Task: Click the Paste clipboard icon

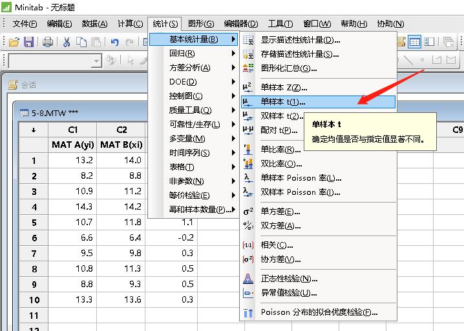Action: point(96,42)
